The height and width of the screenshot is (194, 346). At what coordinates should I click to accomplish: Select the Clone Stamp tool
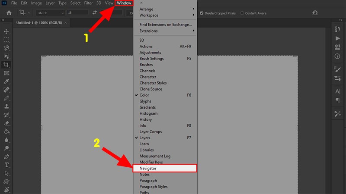coord(6,106)
